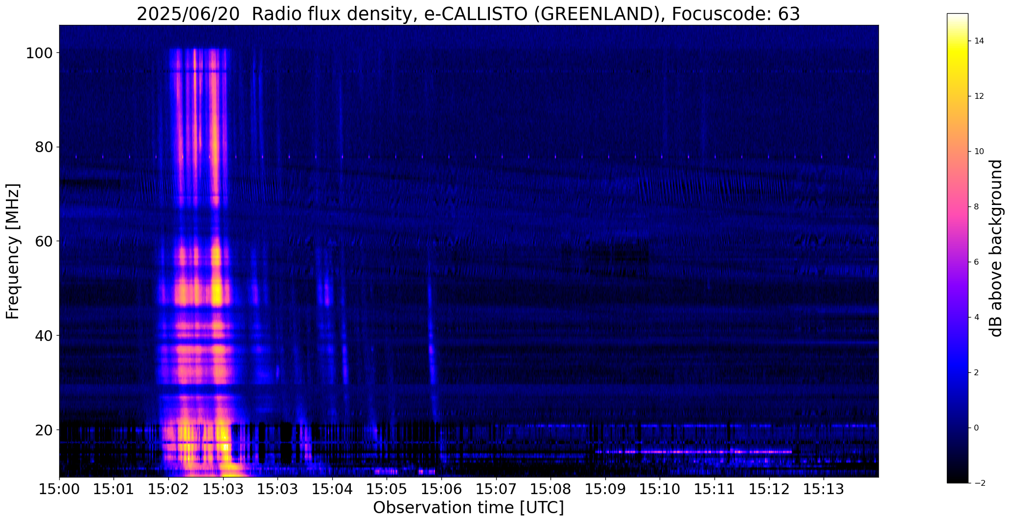Click the 15:07 time tick label
The width and height of the screenshot is (1011, 522).
(x=496, y=489)
